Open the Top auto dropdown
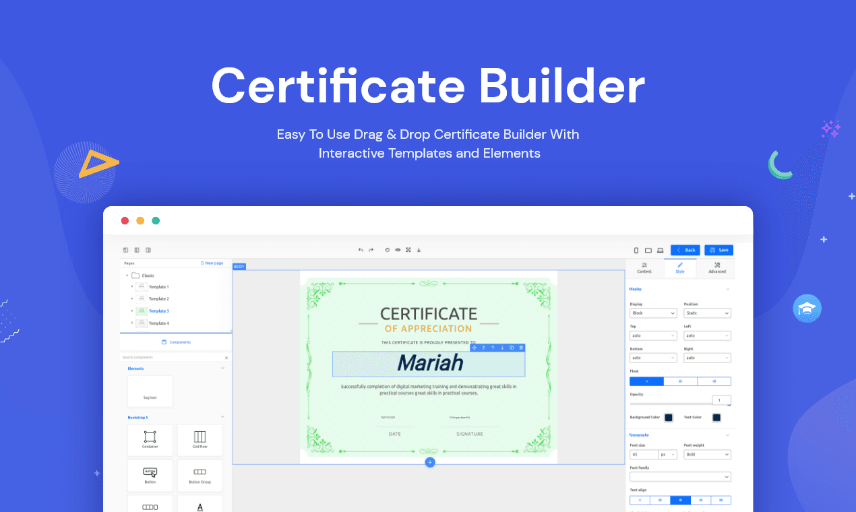The width and height of the screenshot is (856, 512). (x=653, y=335)
